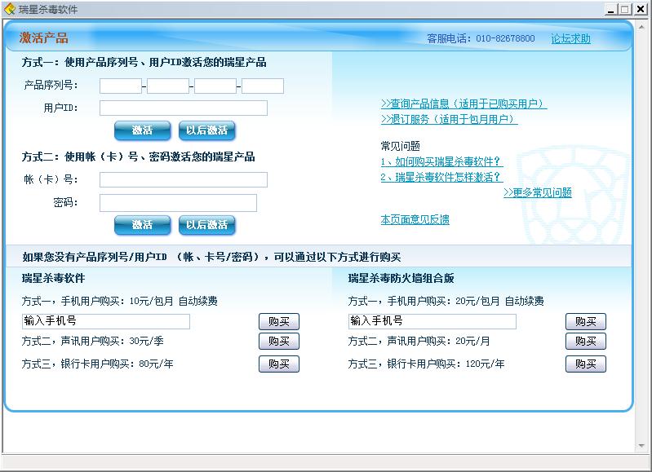652x472 pixels.
Task: Click phone number field under 防火墙组合版
Action: tap(432, 321)
